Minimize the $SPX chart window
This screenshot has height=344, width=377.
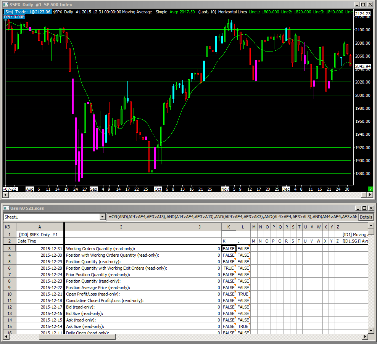pos(356,5)
